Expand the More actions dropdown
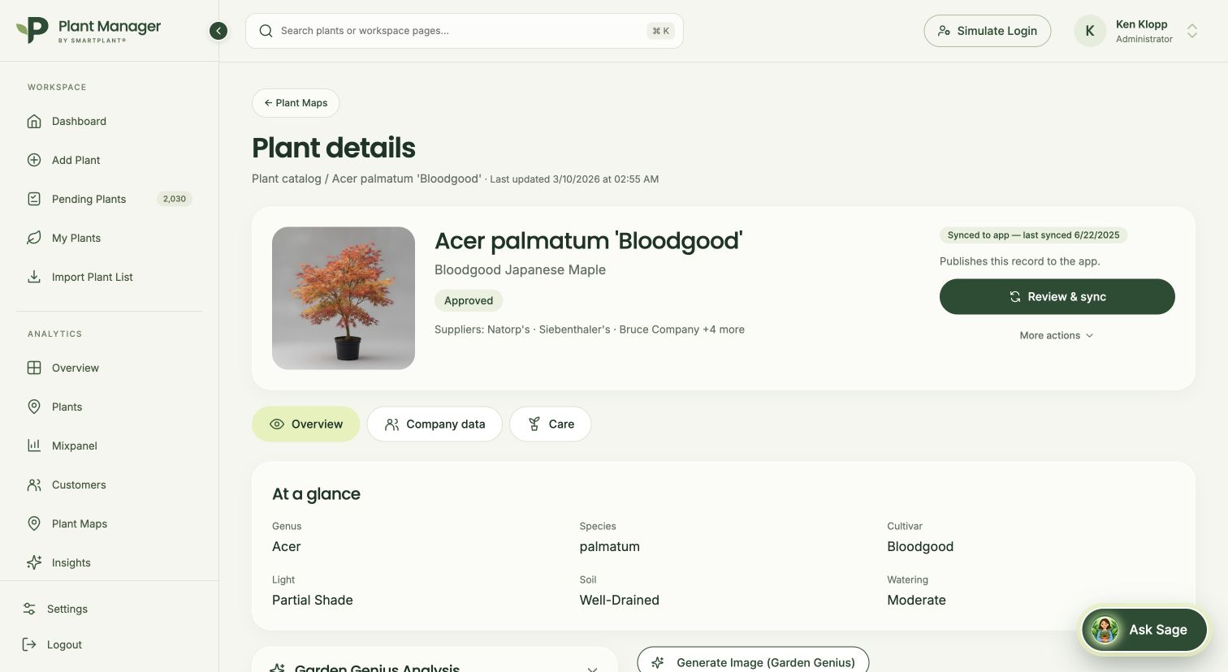 (1057, 335)
